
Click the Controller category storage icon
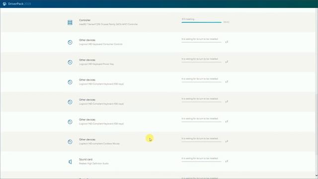[70, 22]
